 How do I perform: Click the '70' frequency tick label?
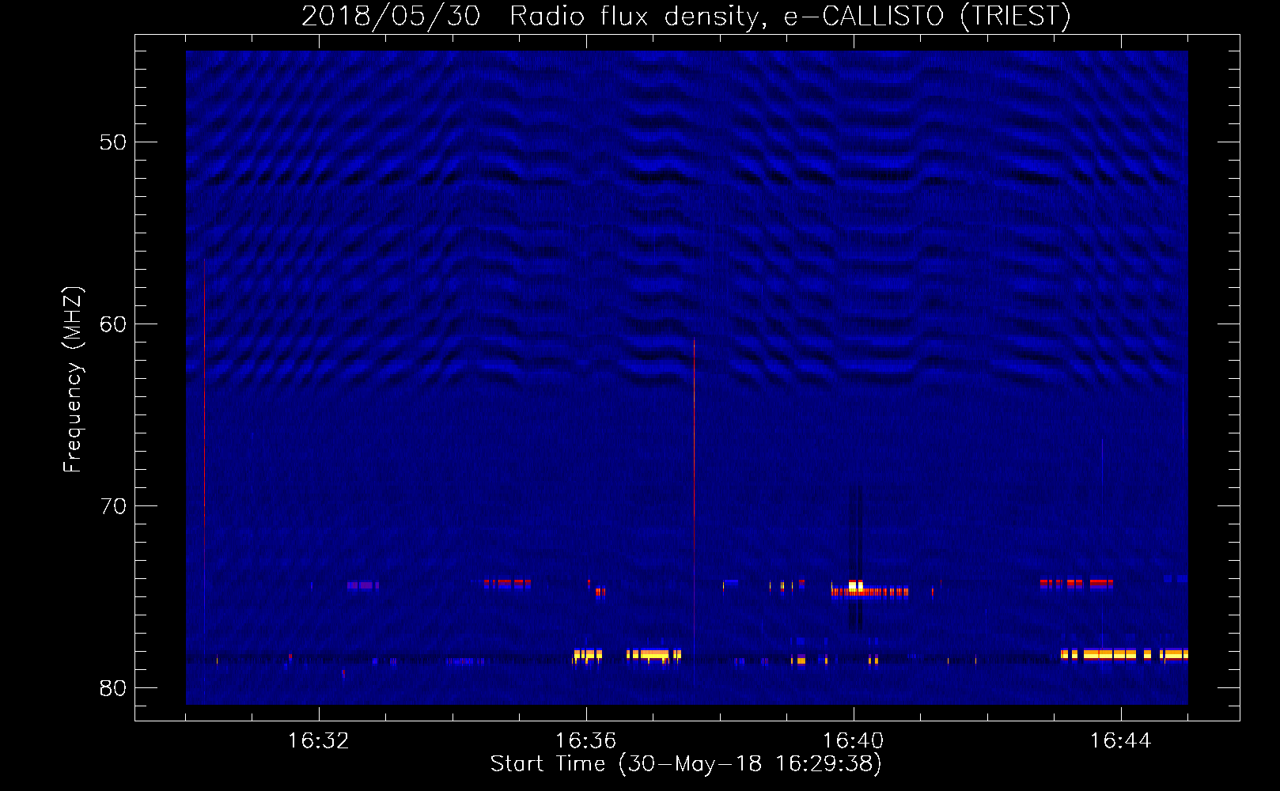113,506
